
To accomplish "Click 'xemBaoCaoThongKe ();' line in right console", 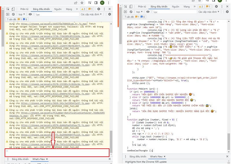I will (x=140, y=151).
